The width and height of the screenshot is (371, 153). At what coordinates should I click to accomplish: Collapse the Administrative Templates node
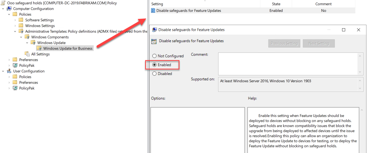pos(15,31)
